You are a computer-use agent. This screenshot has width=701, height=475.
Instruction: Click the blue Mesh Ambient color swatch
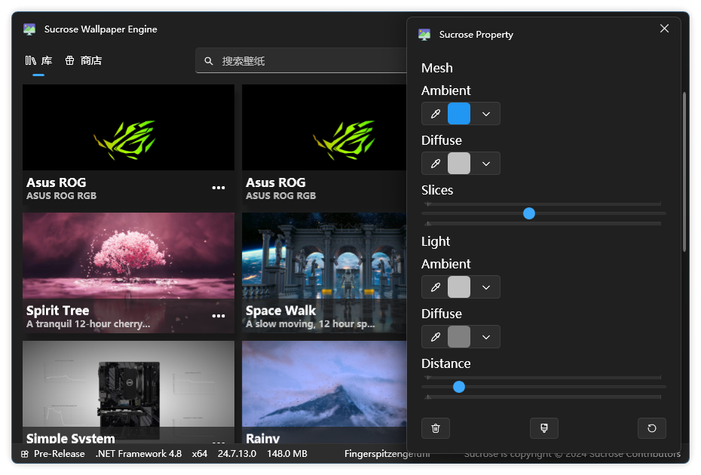point(459,114)
